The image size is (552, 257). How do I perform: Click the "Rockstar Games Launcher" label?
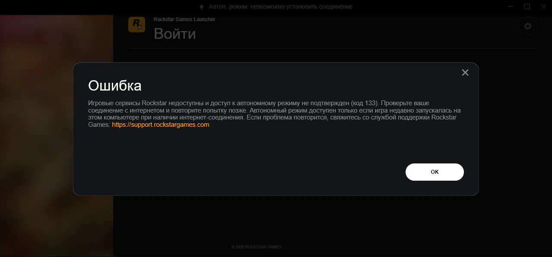pyautogui.click(x=184, y=19)
